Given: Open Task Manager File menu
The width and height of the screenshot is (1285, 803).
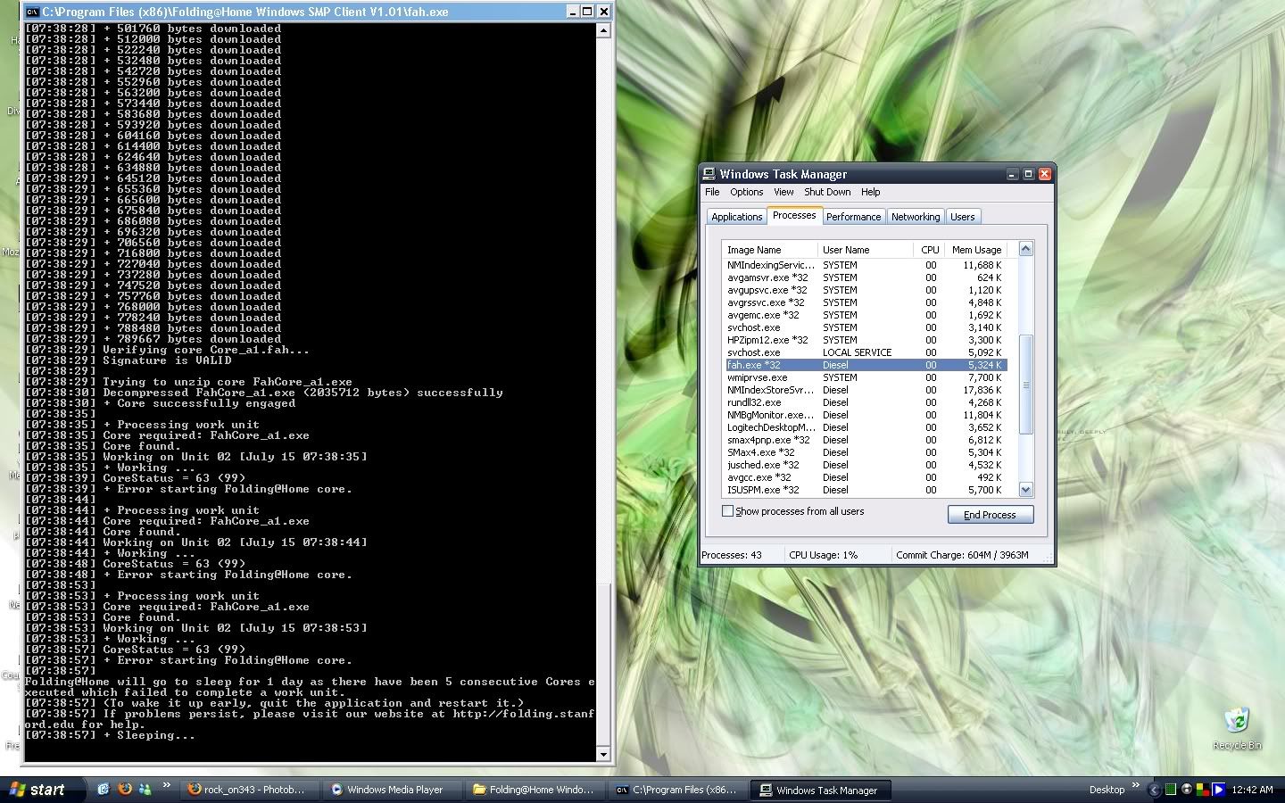Looking at the screenshot, I should tap(712, 192).
